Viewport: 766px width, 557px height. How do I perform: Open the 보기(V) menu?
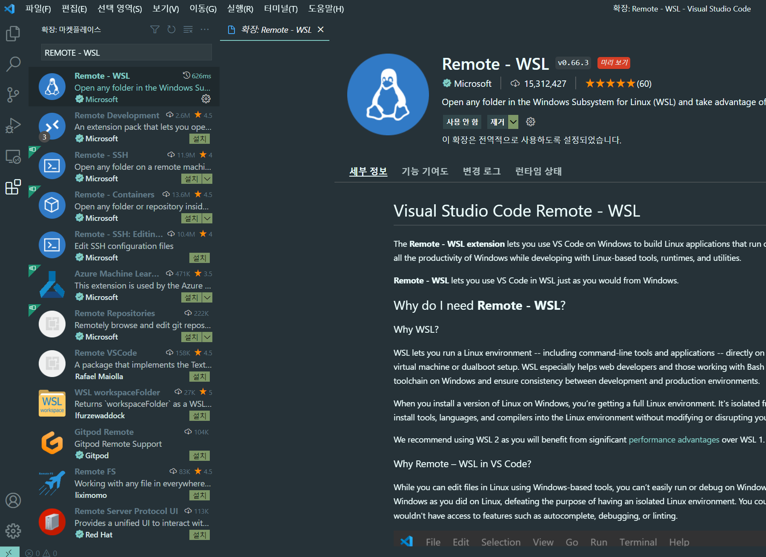pyautogui.click(x=166, y=9)
